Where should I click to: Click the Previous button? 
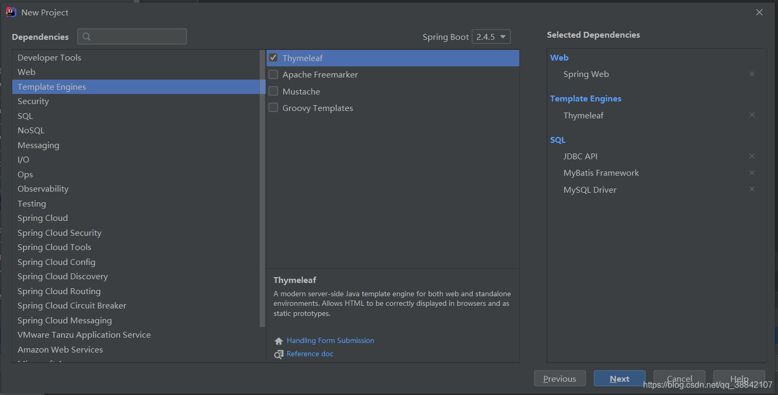coord(560,379)
